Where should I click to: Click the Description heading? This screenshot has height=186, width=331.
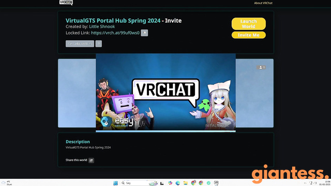tap(78, 142)
